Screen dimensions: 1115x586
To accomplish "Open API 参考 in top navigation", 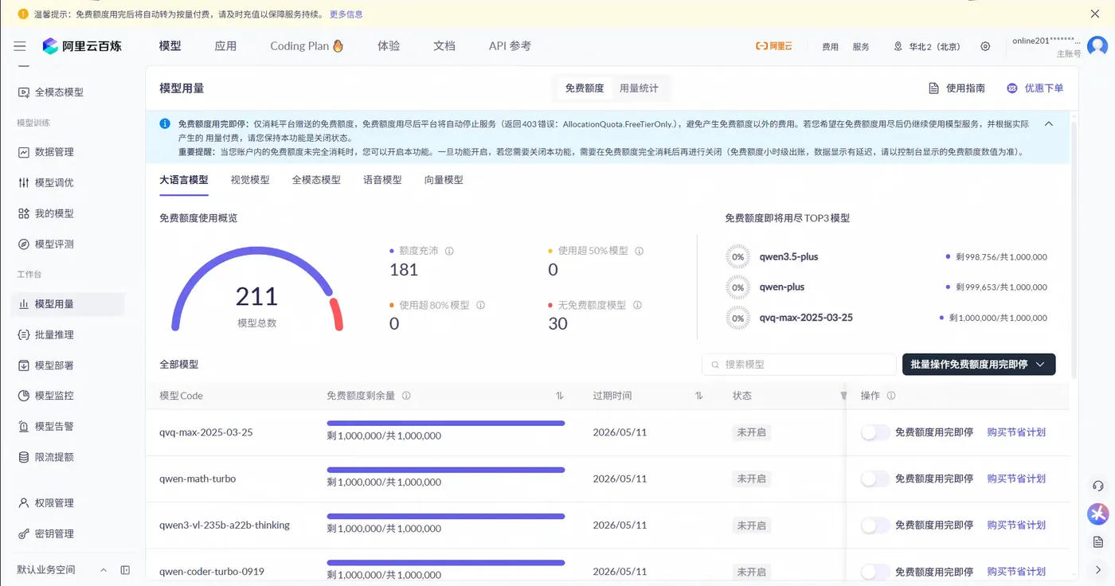I will click(x=510, y=46).
